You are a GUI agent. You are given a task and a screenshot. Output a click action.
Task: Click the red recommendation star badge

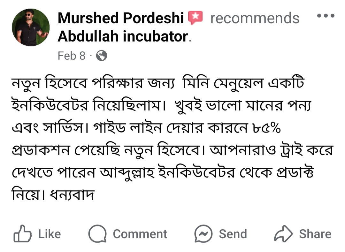point(195,18)
